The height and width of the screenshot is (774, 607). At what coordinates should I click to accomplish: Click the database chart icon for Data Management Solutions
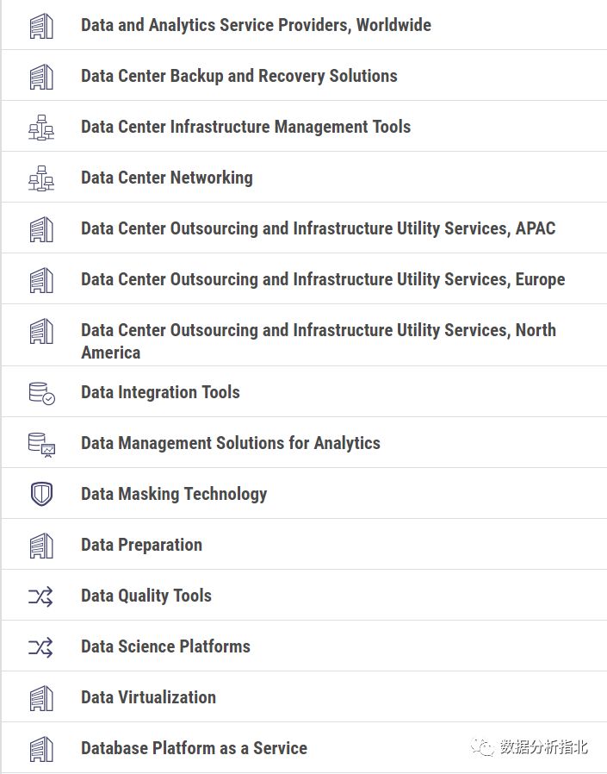tap(41, 444)
